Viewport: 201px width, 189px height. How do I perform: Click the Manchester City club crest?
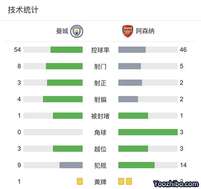coord(77,31)
